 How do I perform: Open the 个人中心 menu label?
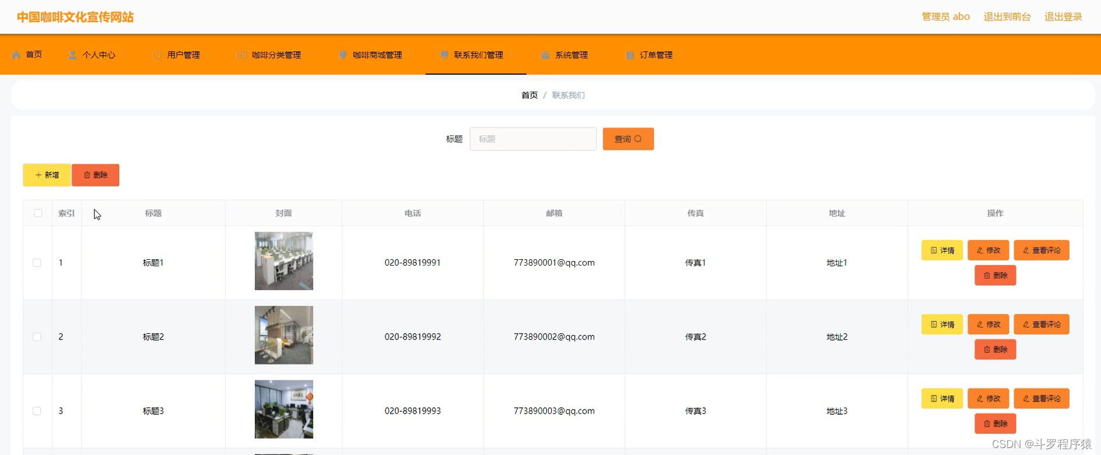[99, 55]
